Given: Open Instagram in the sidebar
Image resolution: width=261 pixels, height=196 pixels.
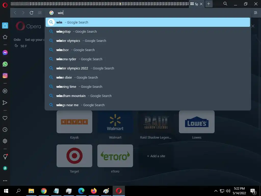Looking at the screenshot, I should [5, 76].
